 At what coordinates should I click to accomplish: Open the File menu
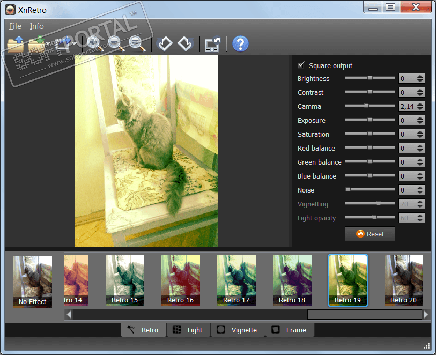point(15,26)
